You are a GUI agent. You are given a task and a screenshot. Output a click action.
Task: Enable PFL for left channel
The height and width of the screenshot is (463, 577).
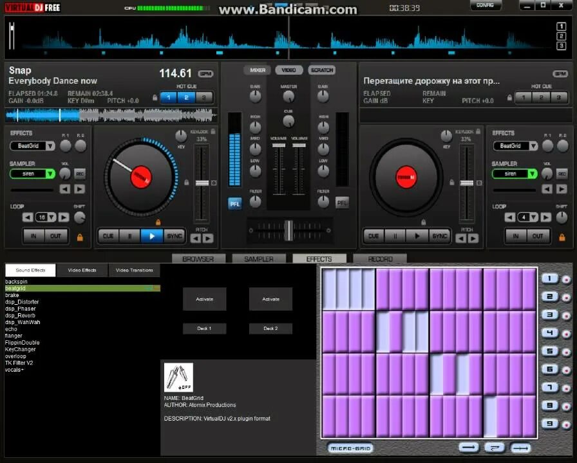235,204
